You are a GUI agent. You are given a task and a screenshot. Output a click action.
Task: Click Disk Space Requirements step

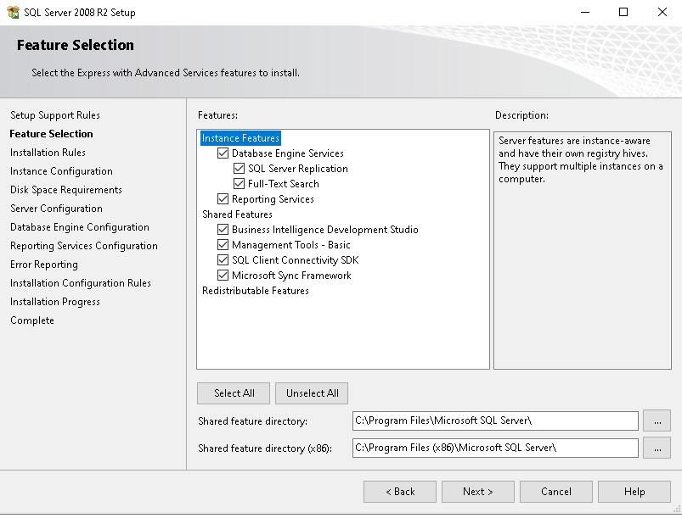pos(66,190)
